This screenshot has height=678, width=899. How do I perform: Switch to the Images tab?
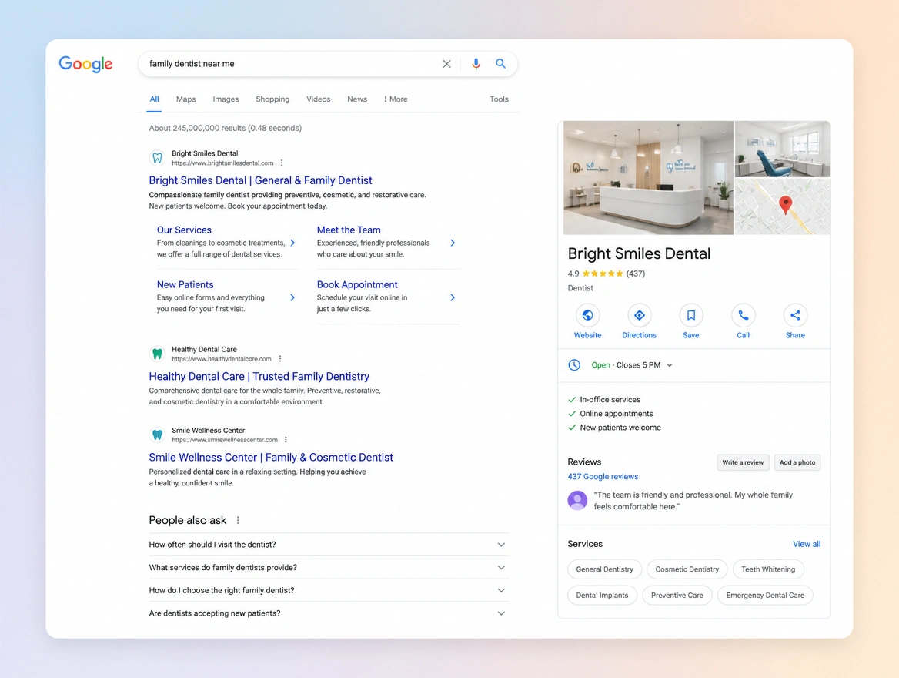pyautogui.click(x=226, y=99)
